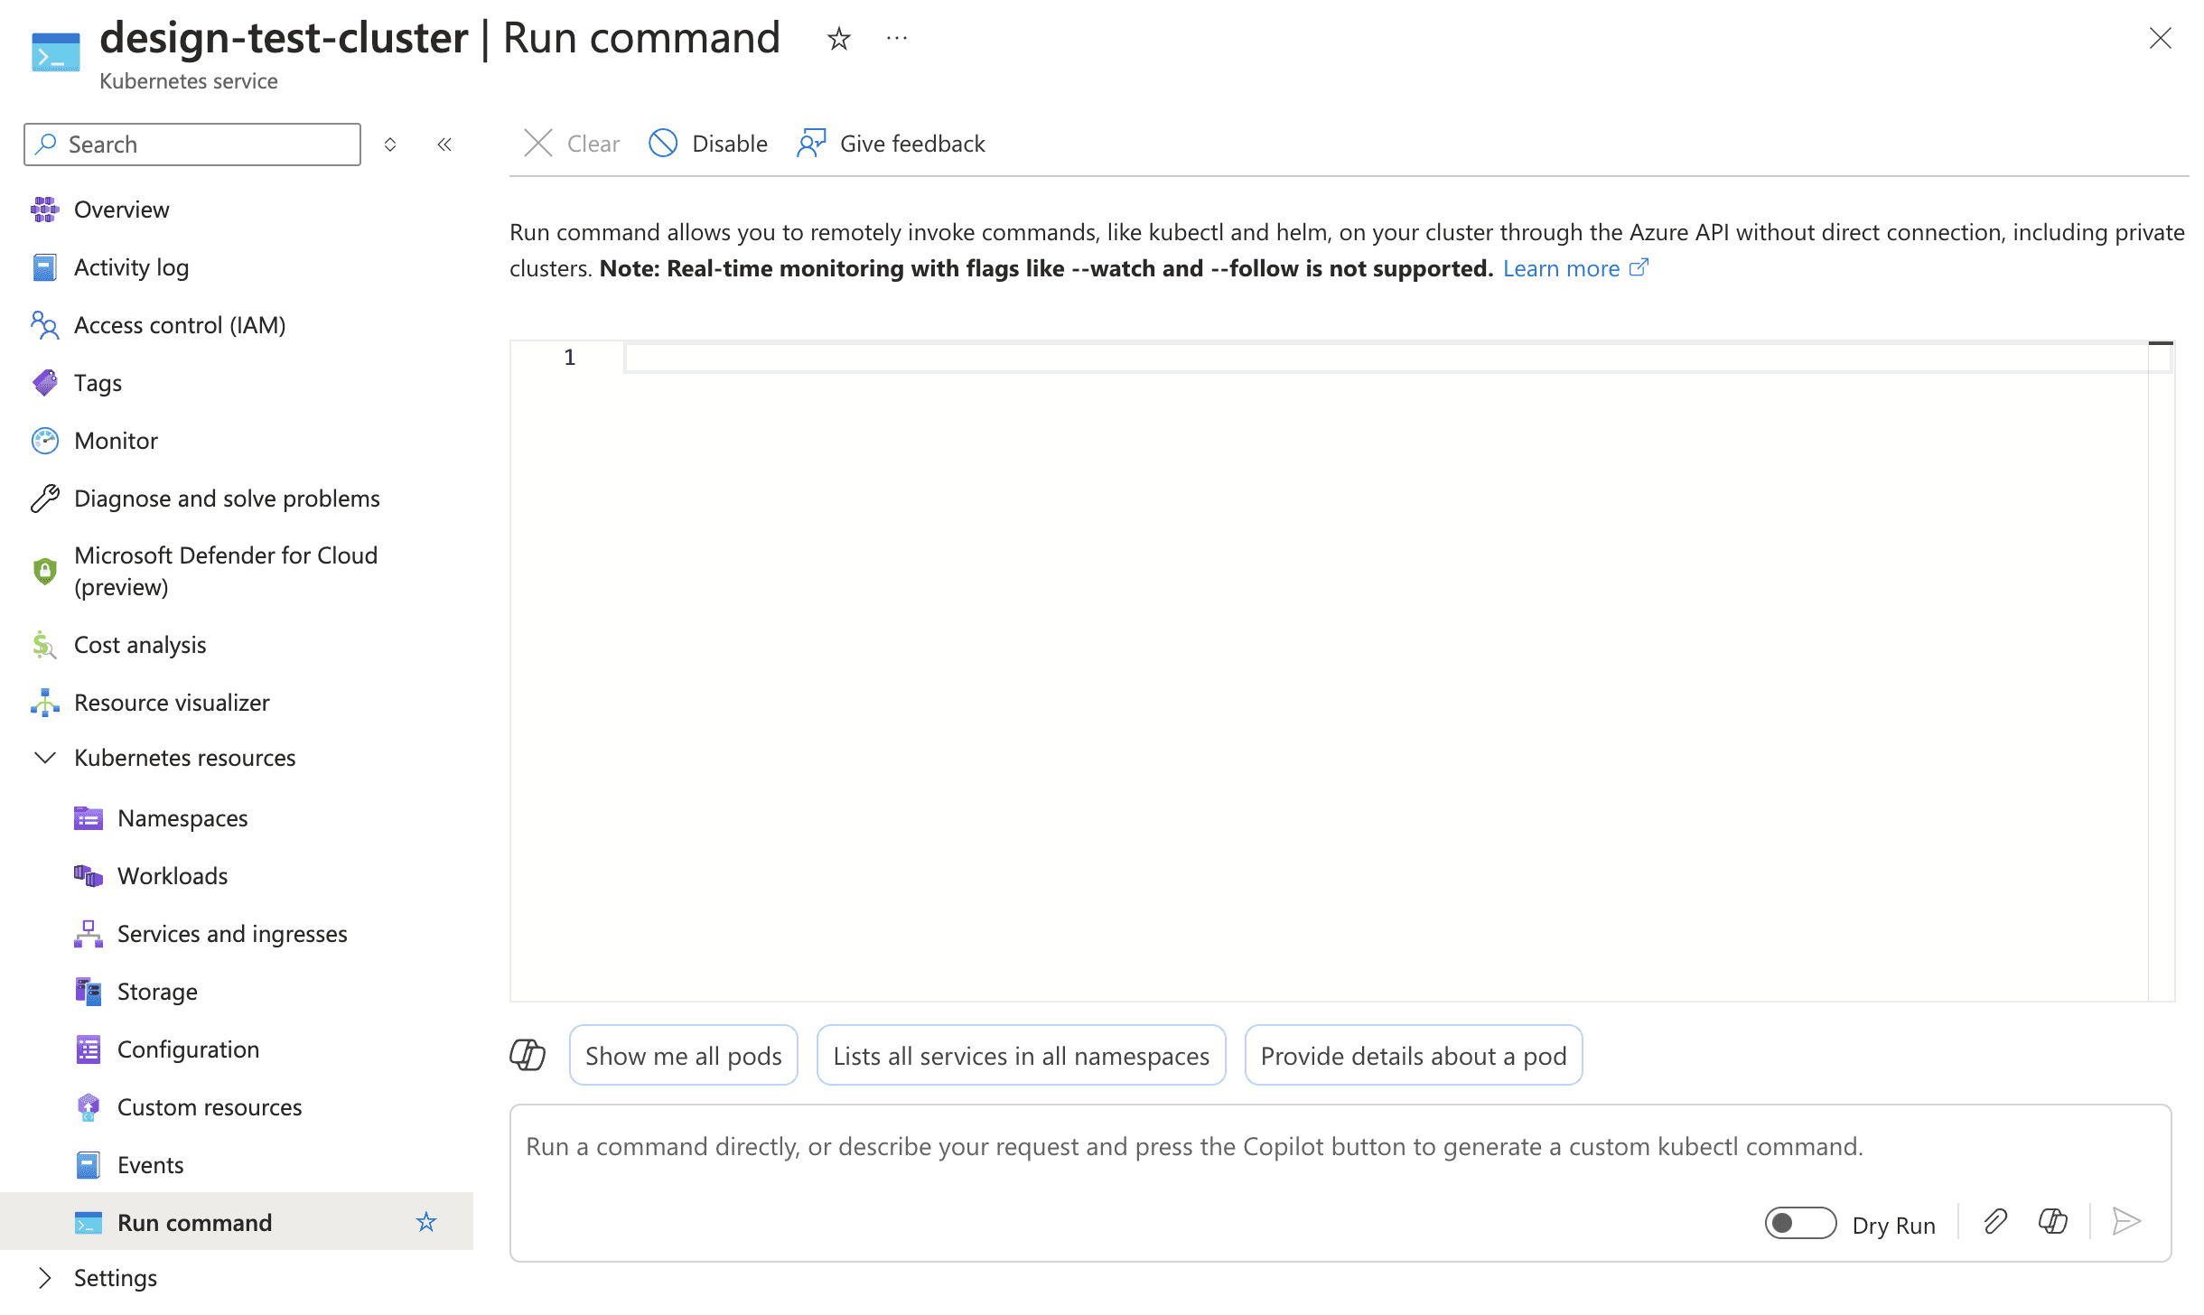The height and width of the screenshot is (1315, 2204).
Task: Select the 'Show me all pods' suggestion
Action: click(684, 1055)
